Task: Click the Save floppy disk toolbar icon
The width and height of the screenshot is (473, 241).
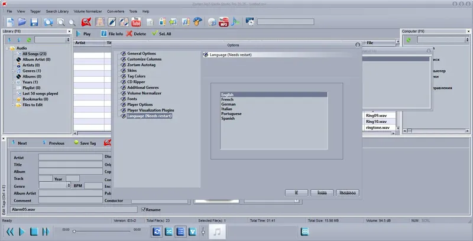Action: [x=34, y=22]
